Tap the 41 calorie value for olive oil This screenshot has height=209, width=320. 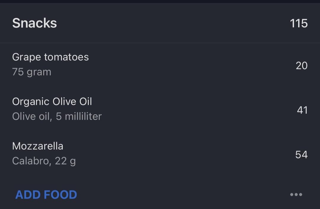tap(302, 110)
